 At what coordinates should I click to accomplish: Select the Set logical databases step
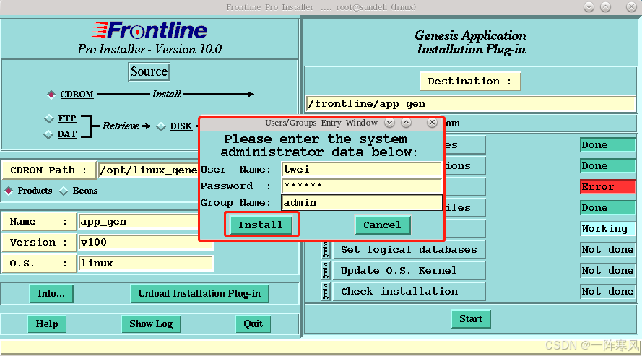click(409, 250)
